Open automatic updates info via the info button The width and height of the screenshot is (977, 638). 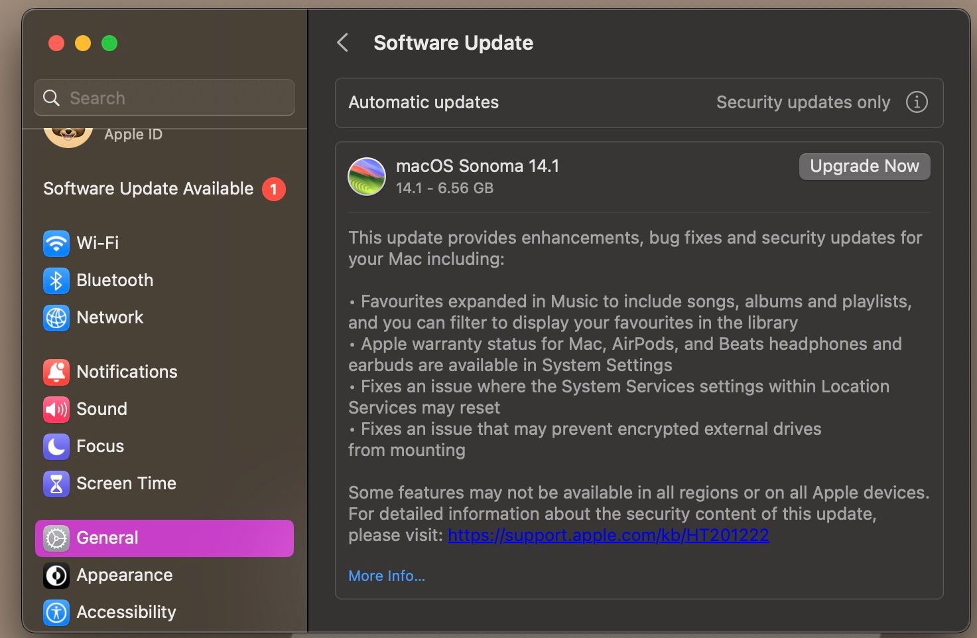point(917,102)
